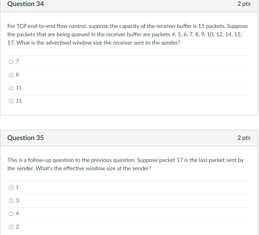Select answer option 1 for Question 35
259x235 pixels.
click(11, 187)
